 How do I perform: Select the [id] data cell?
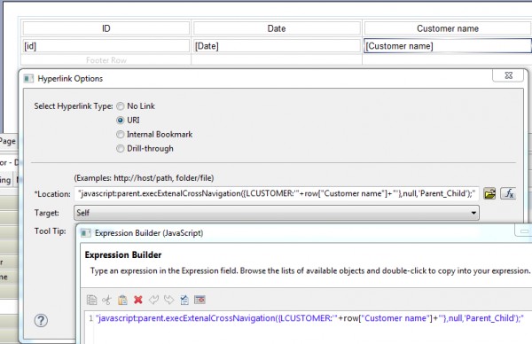pyautogui.click(x=106, y=46)
